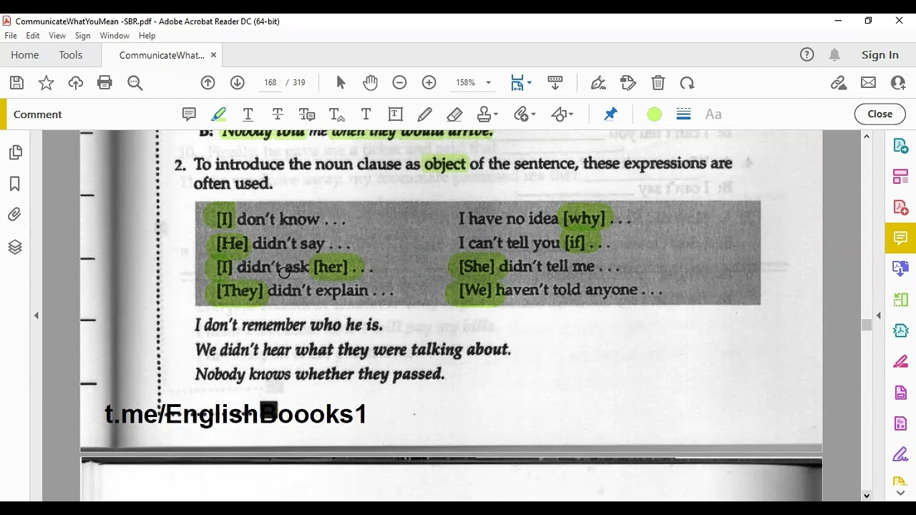This screenshot has width=916, height=515.
Task: Open the green color picker swatch
Action: click(x=654, y=114)
